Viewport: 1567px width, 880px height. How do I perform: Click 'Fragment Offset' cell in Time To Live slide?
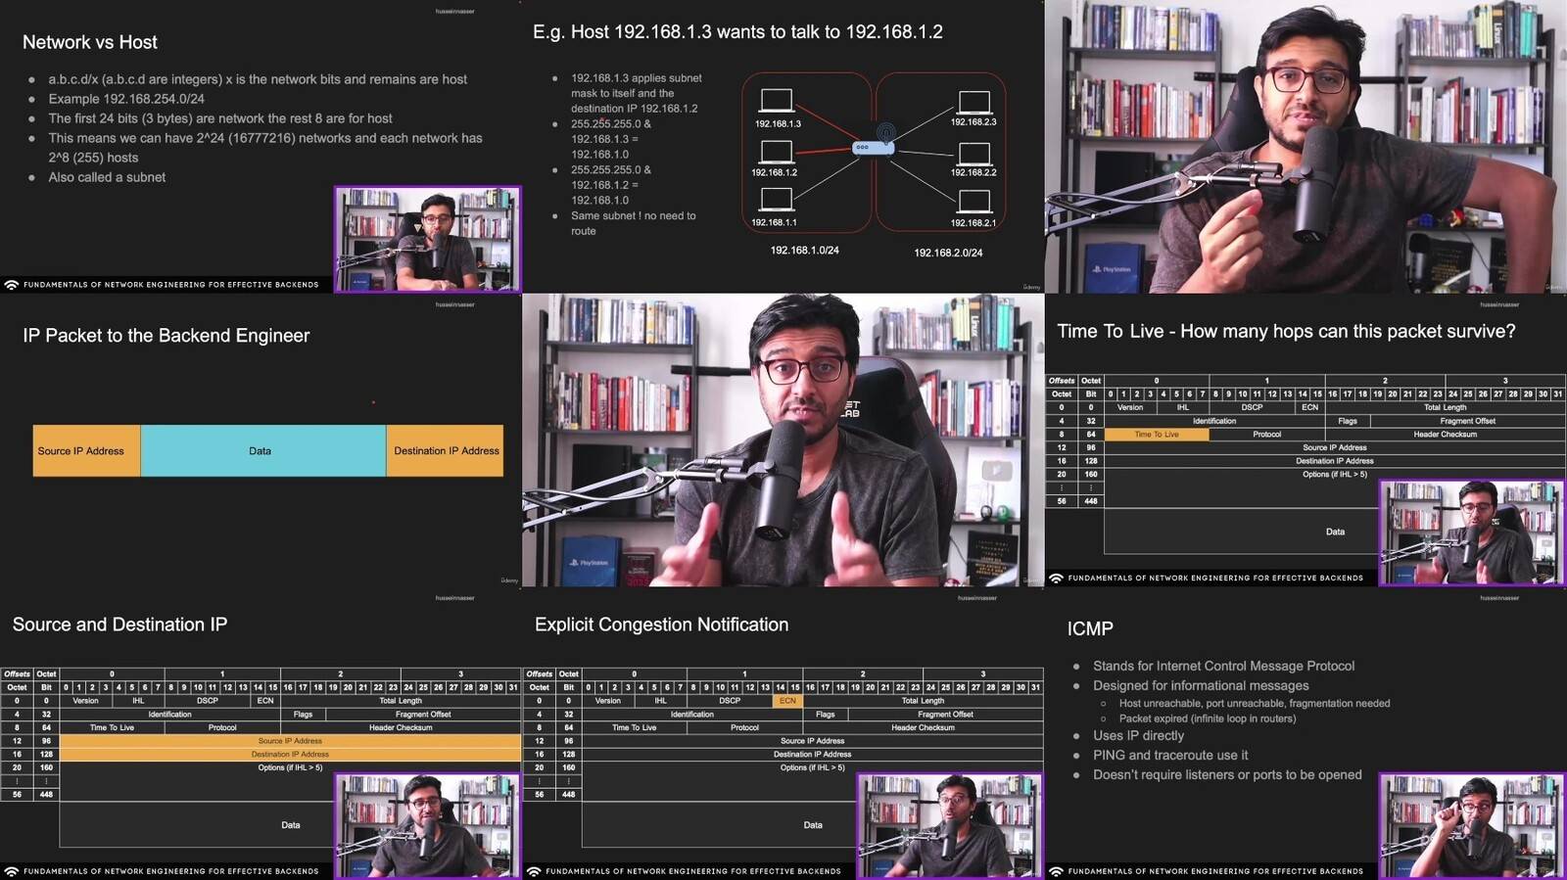point(1467,421)
